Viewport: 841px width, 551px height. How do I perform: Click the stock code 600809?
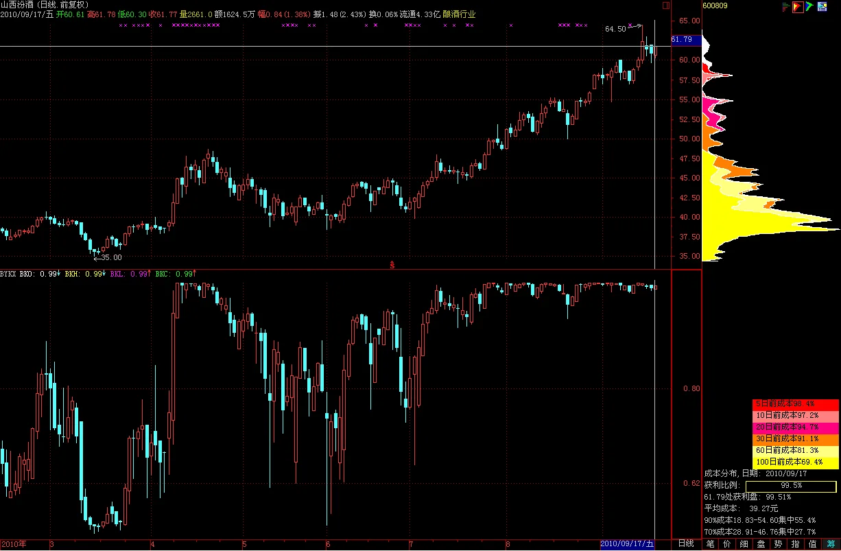tap(715, 5)
